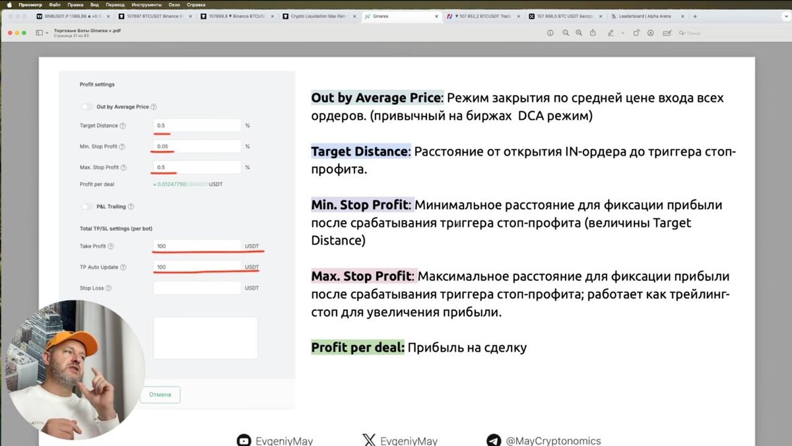Image resolution: width=792 pixels, height=446 pixels.
Task: Select the Markup pen icon
Action: (610, 32)
